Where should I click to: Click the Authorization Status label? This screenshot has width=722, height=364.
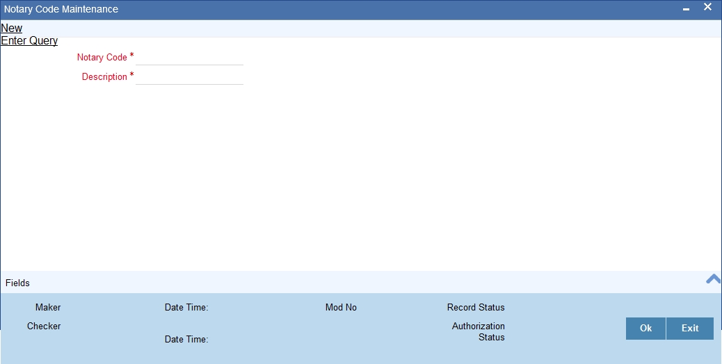coord(479,332)
